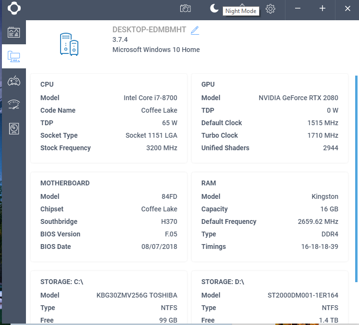359x325 pixels.
Task: Click the Timings value 16-18-18-39
Action: coord(320,247)
